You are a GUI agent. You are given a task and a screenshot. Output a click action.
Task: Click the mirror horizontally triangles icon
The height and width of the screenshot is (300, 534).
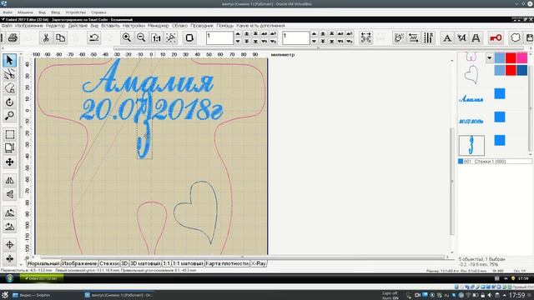click(9, 180)
